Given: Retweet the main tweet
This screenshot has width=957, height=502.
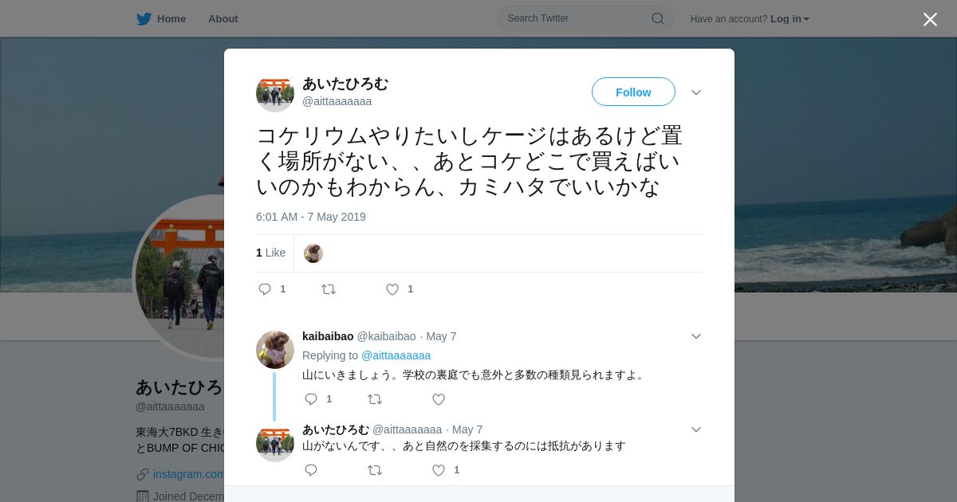Looking at the screenshot, I should pyautogui.click(x=329, y=289).
